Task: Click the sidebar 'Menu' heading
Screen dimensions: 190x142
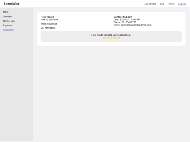Action: 6,12
